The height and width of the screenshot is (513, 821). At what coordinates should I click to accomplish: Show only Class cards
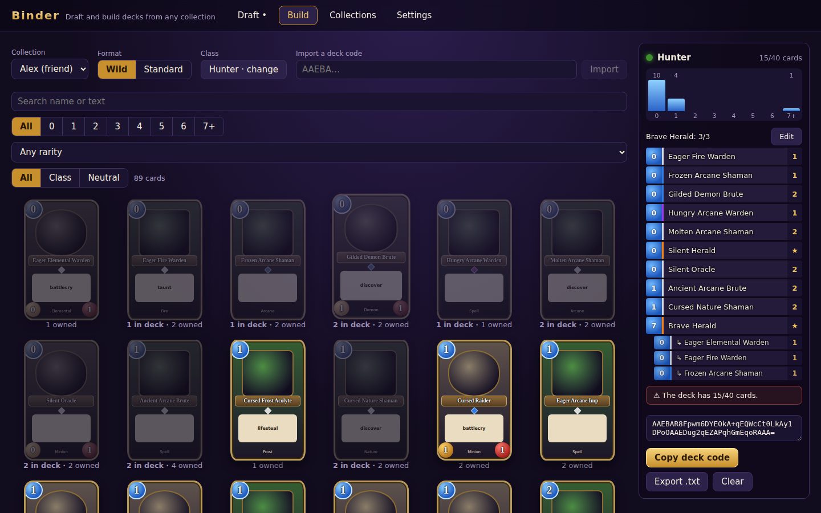tap(60, 178)
